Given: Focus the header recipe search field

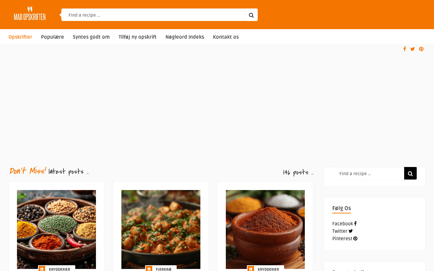Looking at the screenshot, I should 153,15.
